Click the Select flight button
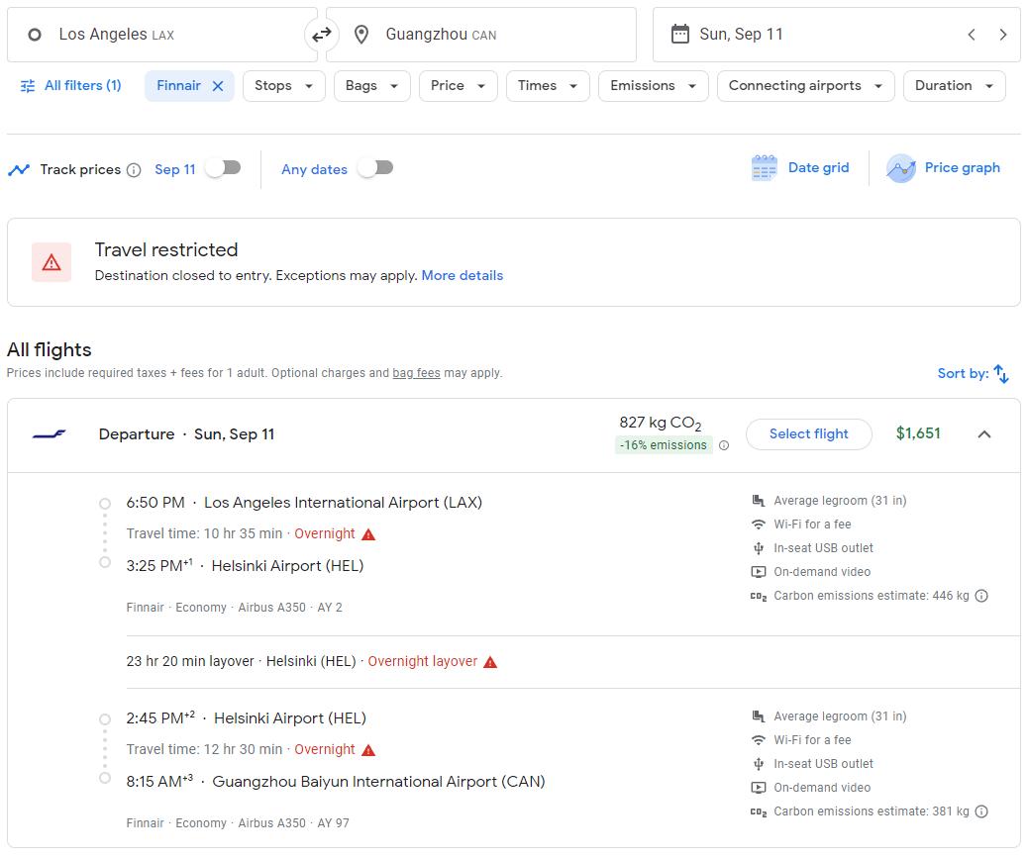This screenshot has height=859, width=1028. (x=808, y=434)
